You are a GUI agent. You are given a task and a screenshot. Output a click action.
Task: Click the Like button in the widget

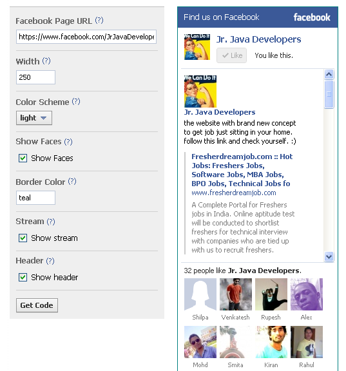click(232, 55)
